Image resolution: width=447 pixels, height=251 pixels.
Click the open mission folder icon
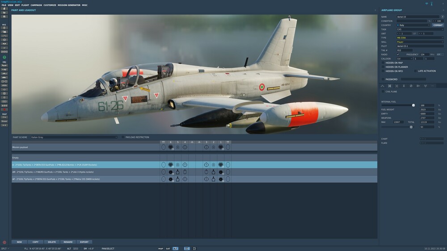click(x=4, y=13)
